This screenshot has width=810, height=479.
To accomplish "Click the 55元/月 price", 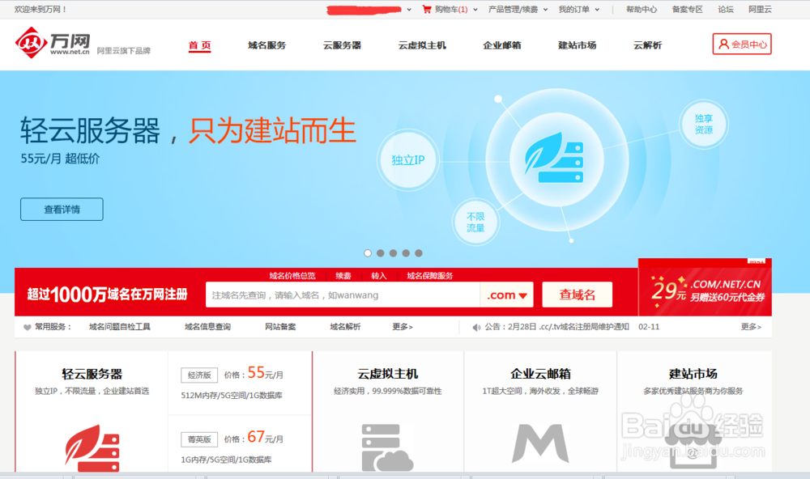I will click(x=265, y=373).
